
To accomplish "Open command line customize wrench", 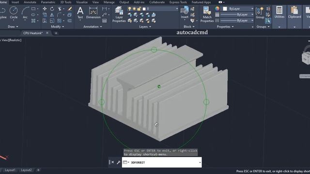I will click(118, 162).
